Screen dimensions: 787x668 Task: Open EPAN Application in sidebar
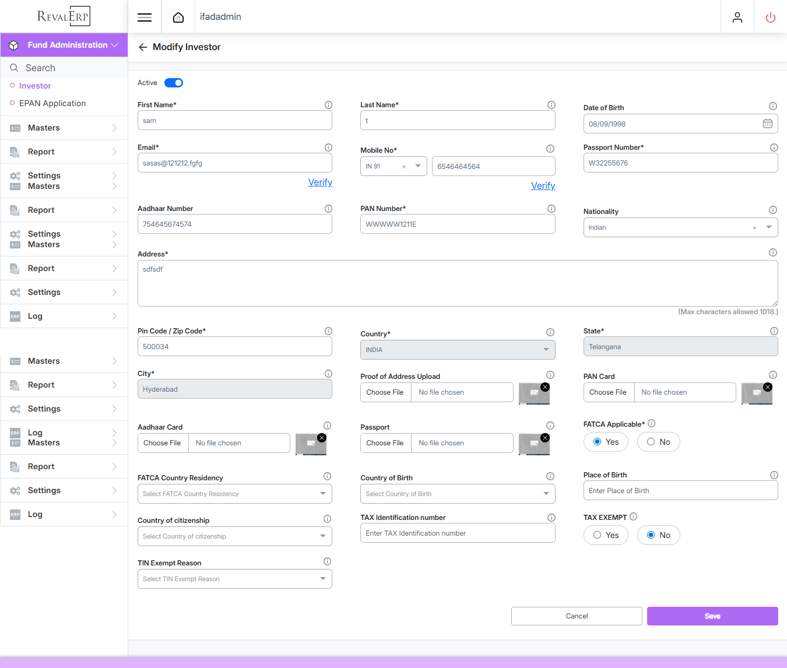(x=52, y=103)
